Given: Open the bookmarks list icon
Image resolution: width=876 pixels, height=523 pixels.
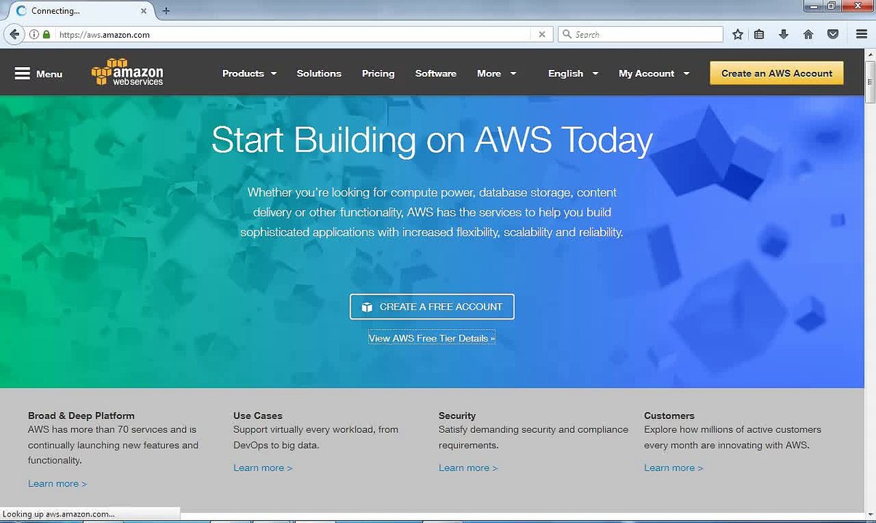Looking at the screenshot, I should click(x=759, y=34).
